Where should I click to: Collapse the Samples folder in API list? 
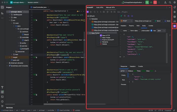[x=88, y=19]
